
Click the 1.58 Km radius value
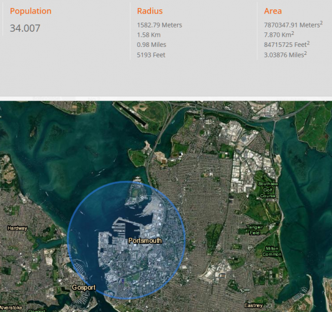[149, 35]
